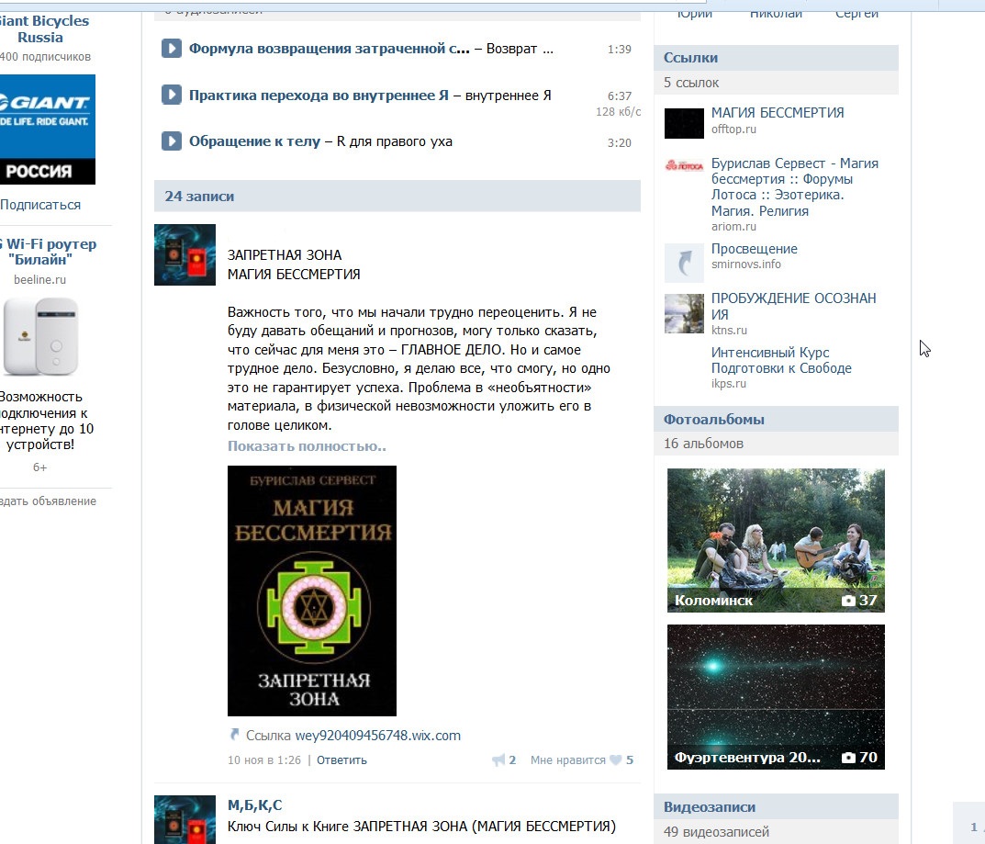Open the '5 ссылок' list
The width and height of the screenshot is (985, 844).
coord(776,83)
